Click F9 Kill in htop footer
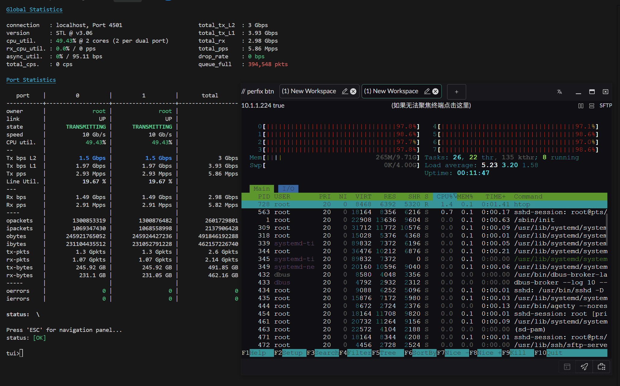 pyautogui.click(x=518, y=353)
